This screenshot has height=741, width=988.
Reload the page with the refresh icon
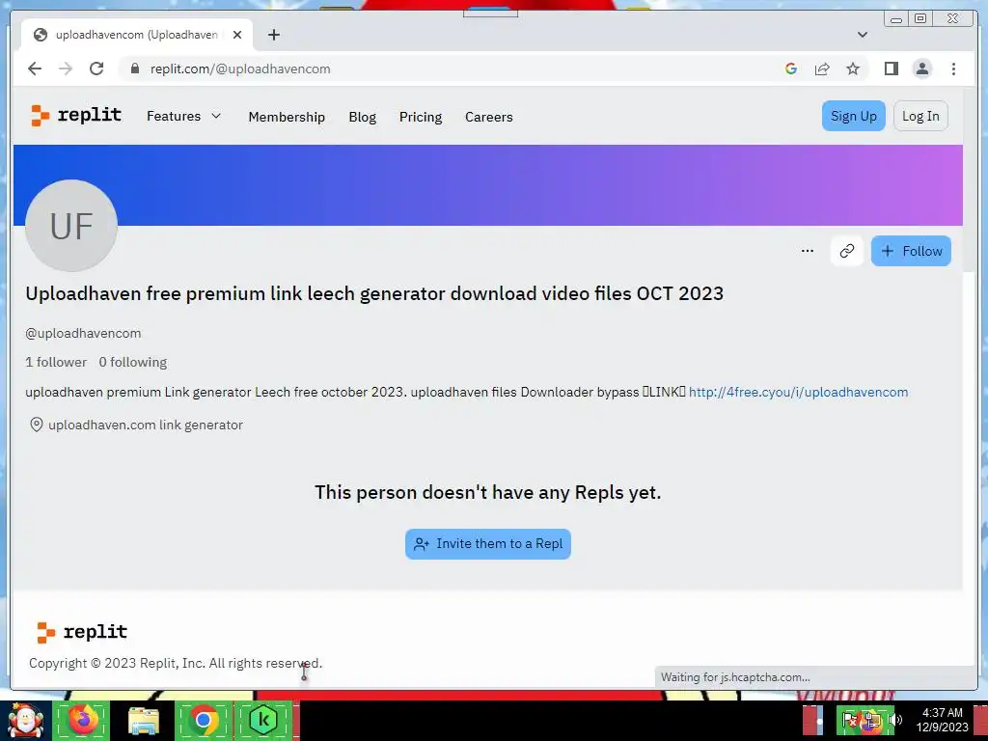coord(96,69)
